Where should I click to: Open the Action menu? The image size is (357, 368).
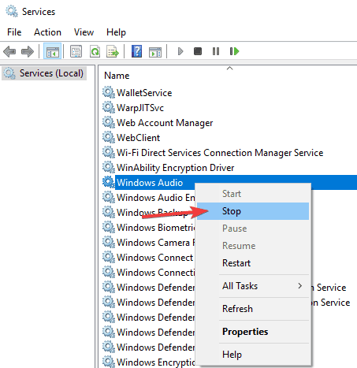point(47,32)
